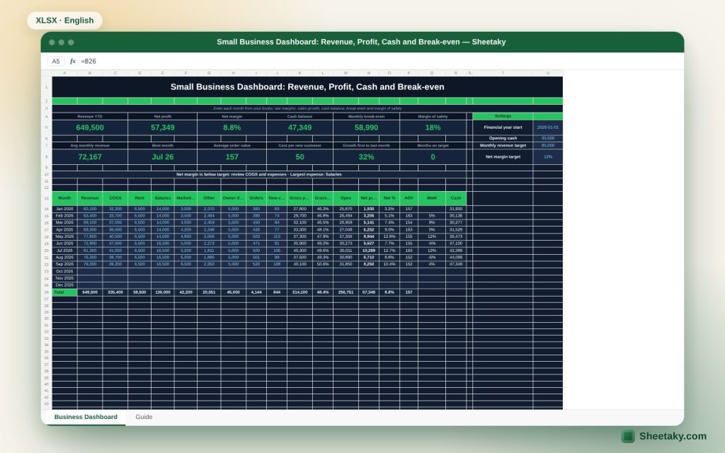Select the Dec 2026 month cell
Viewport: 725px width, 453px height.
click(64, 285)
